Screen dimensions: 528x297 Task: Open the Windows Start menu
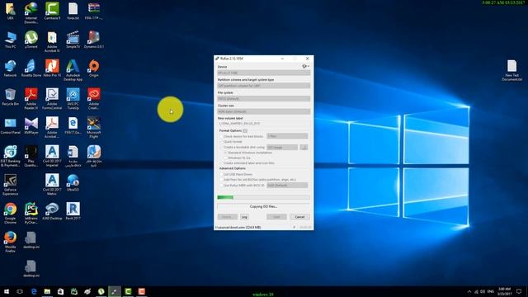(x=7, y=291)
